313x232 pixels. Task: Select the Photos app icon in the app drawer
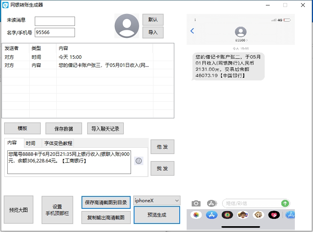[x=196, y=215]
